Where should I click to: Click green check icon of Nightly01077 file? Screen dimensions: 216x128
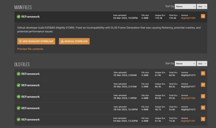[x=19, y=85]
